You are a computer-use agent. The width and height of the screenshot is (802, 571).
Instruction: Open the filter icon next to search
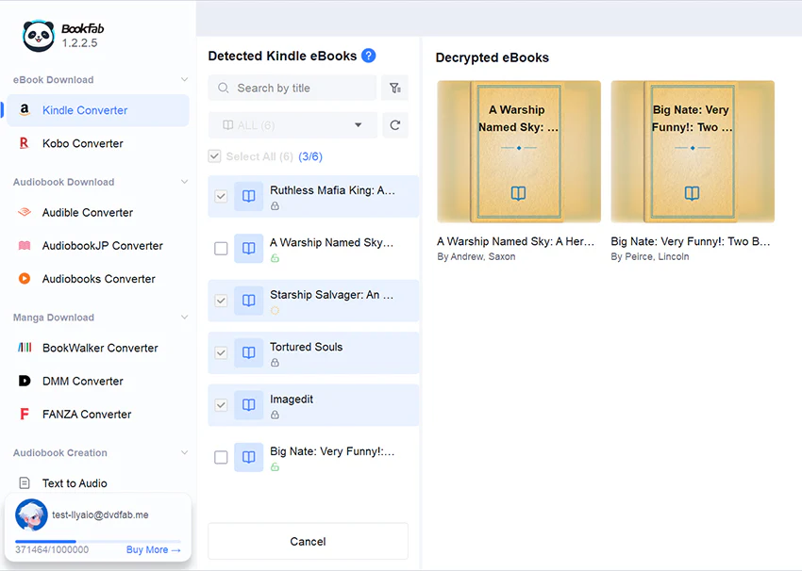click(394, 88)
